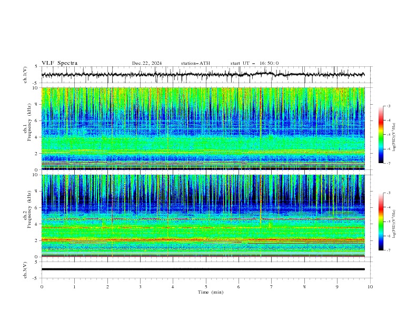Click ch.1 frequency tick label '8'
The height and width of the screenshot is (322, 417).
click(x=37, y=104)
